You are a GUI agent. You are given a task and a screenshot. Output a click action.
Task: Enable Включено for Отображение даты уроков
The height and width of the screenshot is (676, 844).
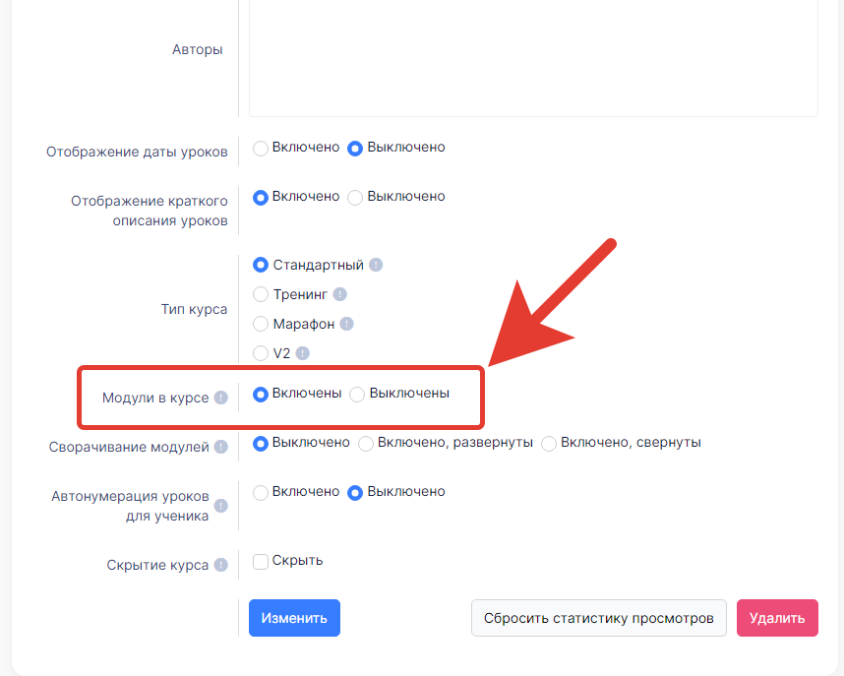261,149
